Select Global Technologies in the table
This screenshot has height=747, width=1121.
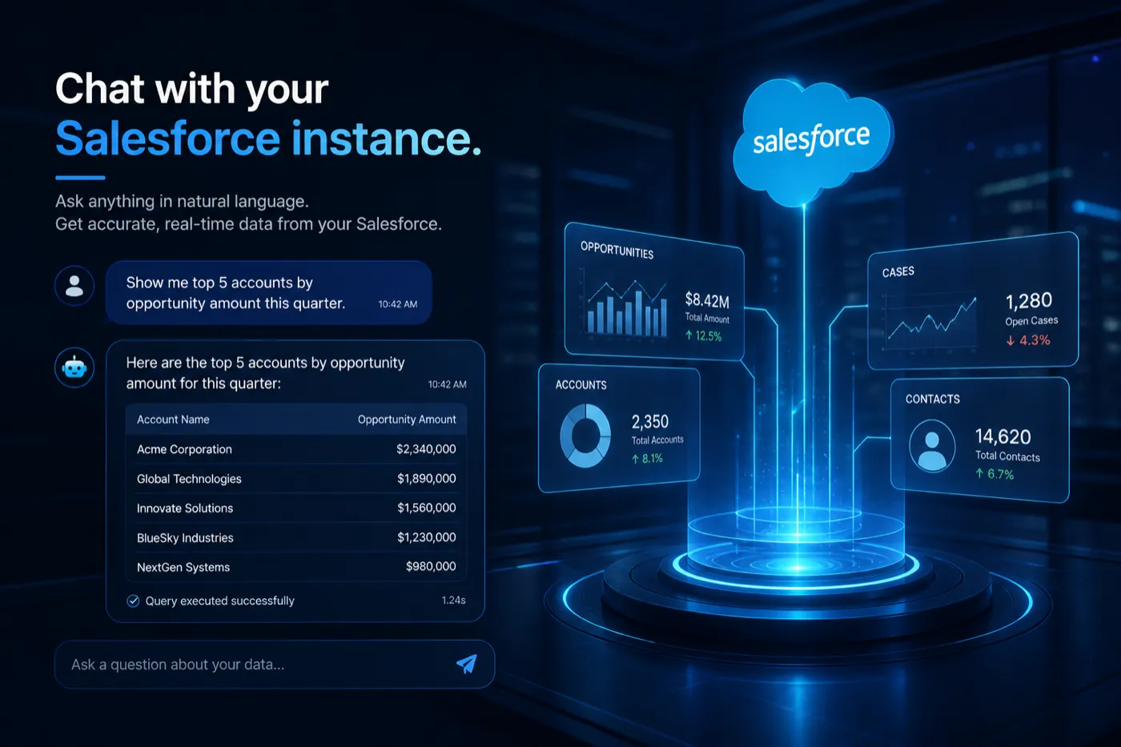(x=189, y=479)
